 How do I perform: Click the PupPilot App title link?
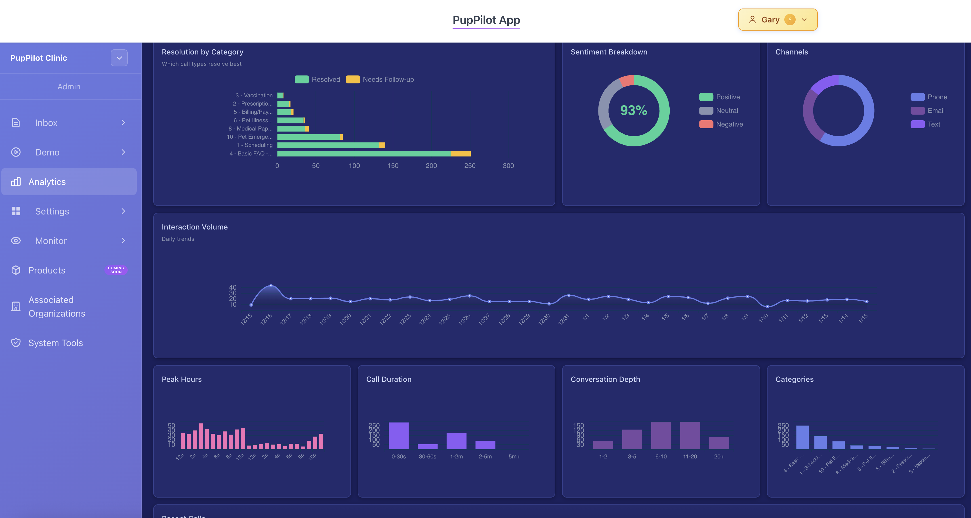[486, 20]
